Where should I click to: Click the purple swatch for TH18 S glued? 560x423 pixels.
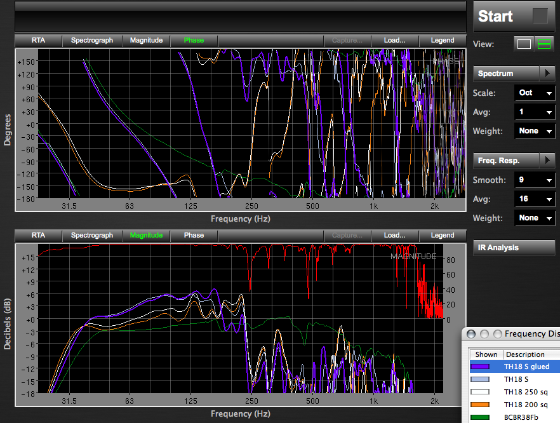pos(479,366)
